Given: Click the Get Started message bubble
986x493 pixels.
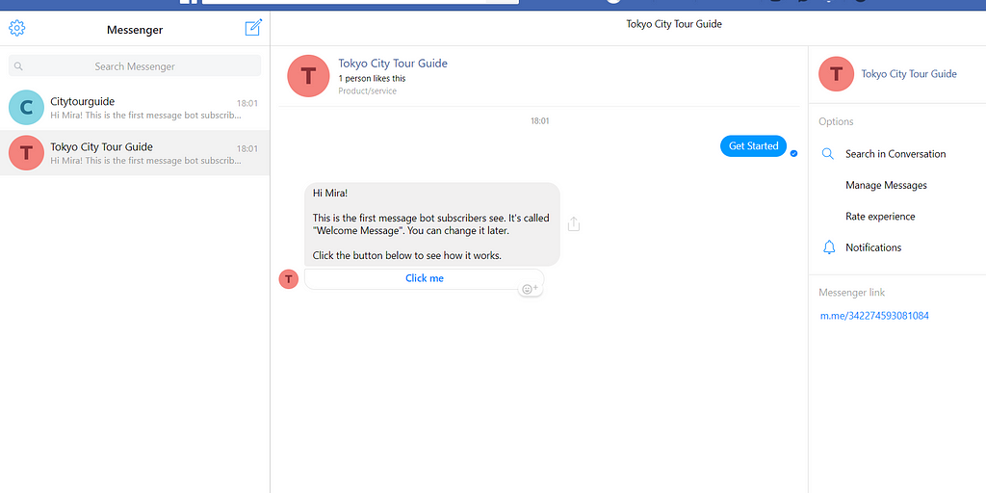Looking at the screenshot, I should tap(753, 146).
